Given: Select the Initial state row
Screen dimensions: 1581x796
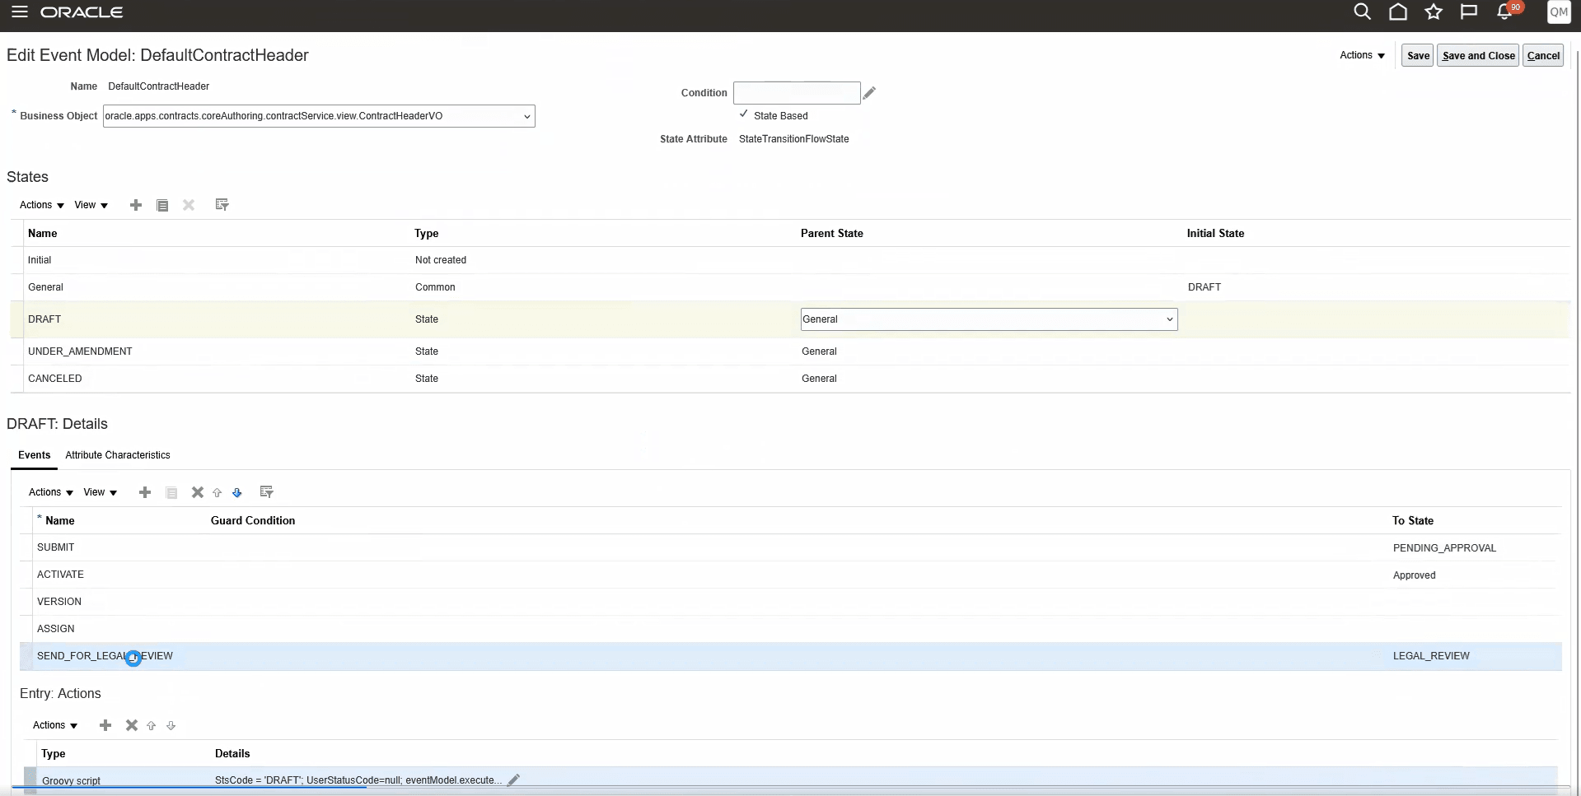Looking at the screenshot, I should [790, 260].
